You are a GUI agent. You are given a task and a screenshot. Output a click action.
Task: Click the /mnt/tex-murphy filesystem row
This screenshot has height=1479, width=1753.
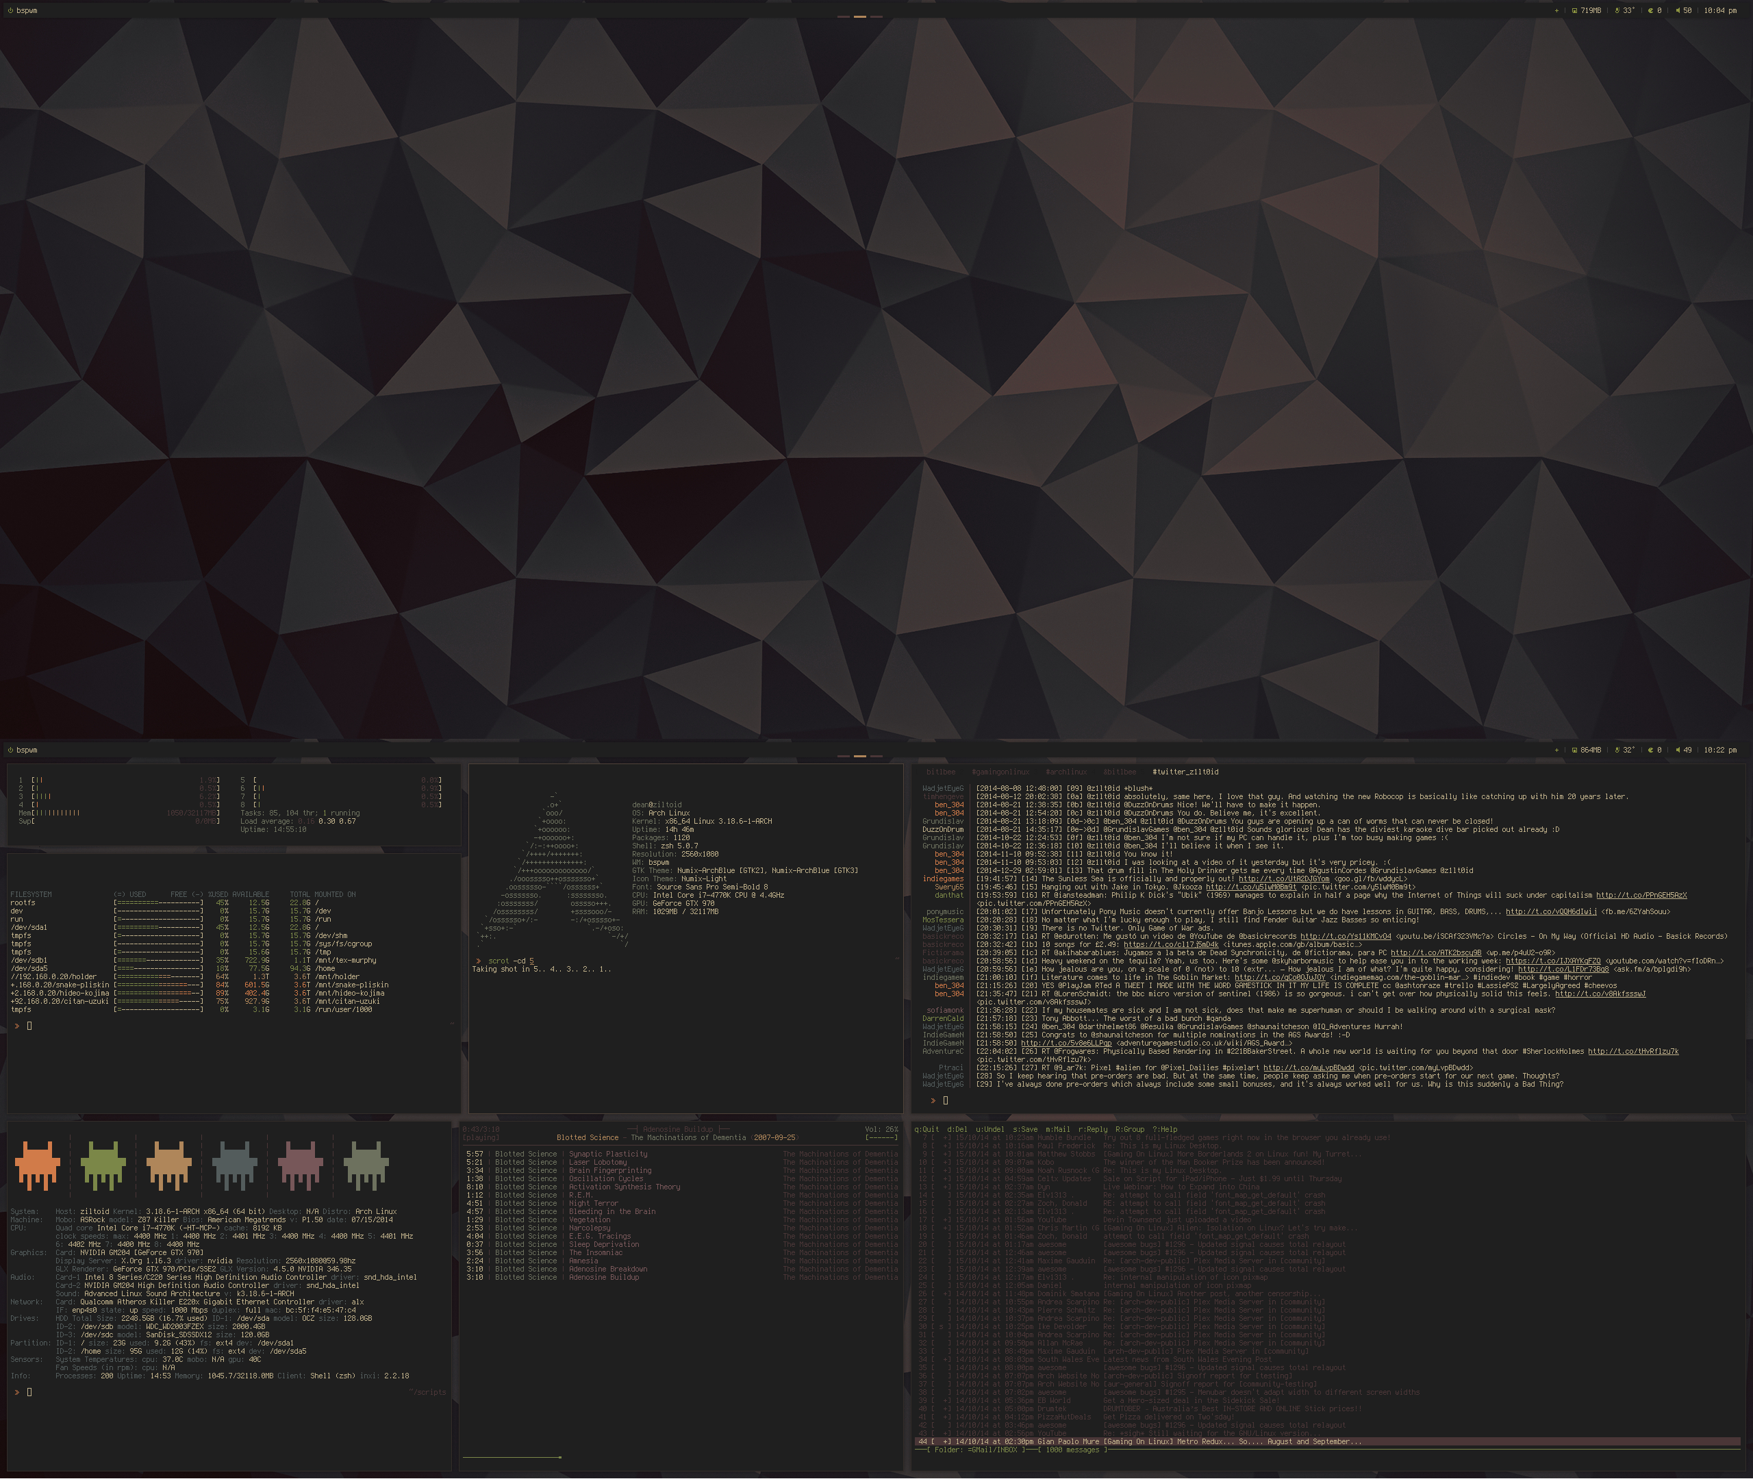(194, 961)
